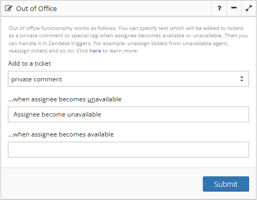Collapse the widget using the minus icon
The width and height of the screenshot is (257, 200).
[x=234, y=8]
